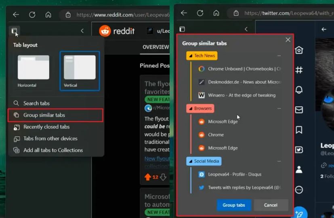This screenshot has height=218, width=334.
Task: Select Chrome Unboxed tab entry
Action: pyautogui.click(x=239, y=69)
